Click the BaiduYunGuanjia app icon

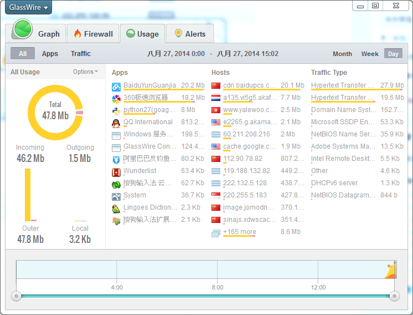click(116, 87)
